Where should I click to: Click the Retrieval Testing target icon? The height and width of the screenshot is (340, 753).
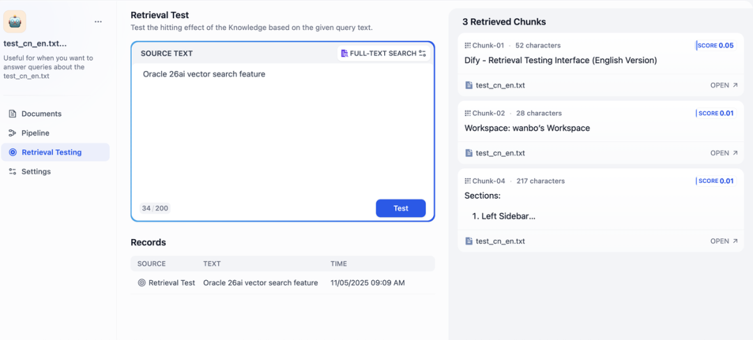13,152
